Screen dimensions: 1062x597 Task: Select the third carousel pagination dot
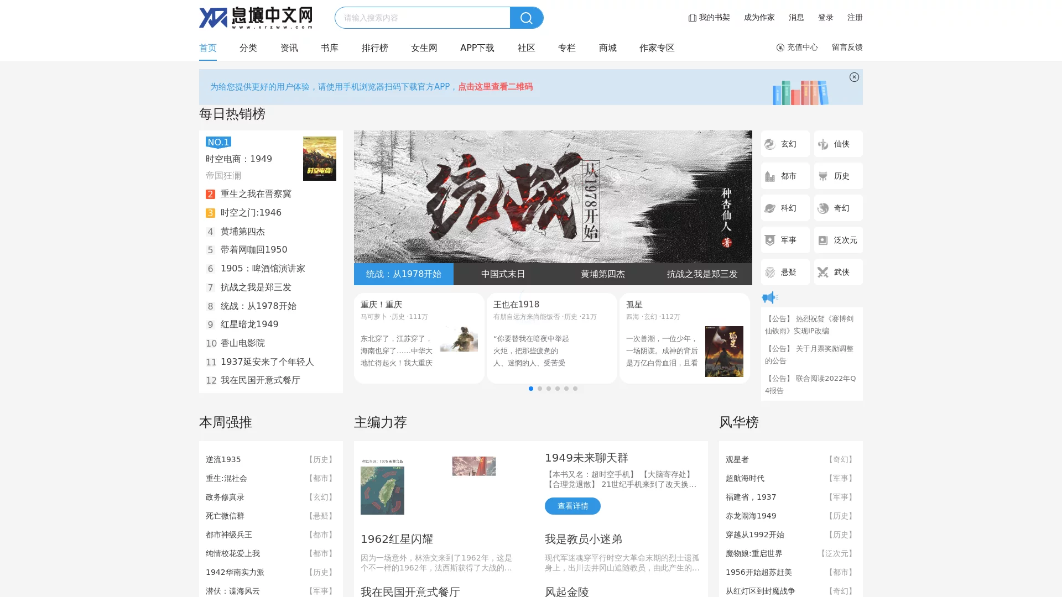coord(549,389)
